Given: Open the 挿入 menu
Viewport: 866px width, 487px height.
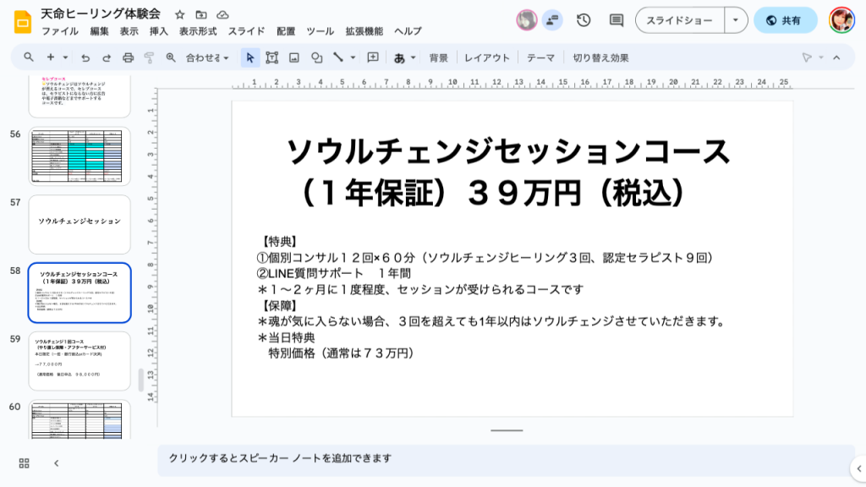Looking at the screenshot, I should tap(159, 31).
